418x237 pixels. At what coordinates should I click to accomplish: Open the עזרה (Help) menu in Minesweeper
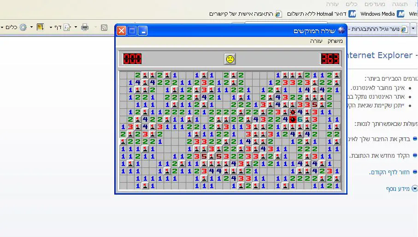click(x=316, y=41)
